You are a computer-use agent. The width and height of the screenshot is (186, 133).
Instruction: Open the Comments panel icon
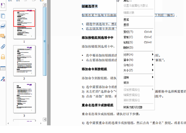pos(3,36)
